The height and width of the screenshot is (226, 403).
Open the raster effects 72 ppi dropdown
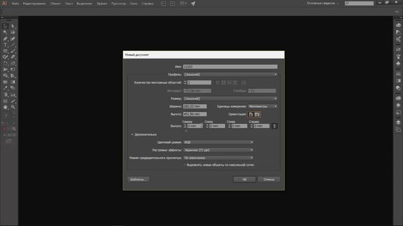pyautogui.click(x=219, y=150)
